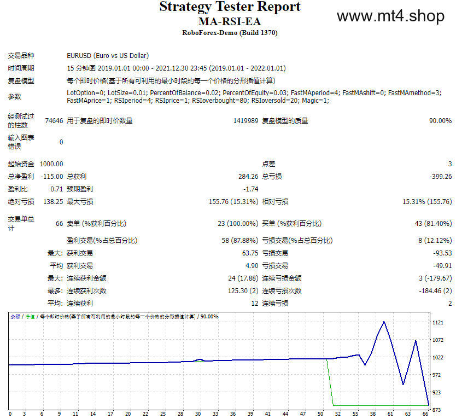Viewport: 456px width, 419px height.
Task: Click maximal consecutive profit 125.30 (2)
Action: (x=243, y=290)
